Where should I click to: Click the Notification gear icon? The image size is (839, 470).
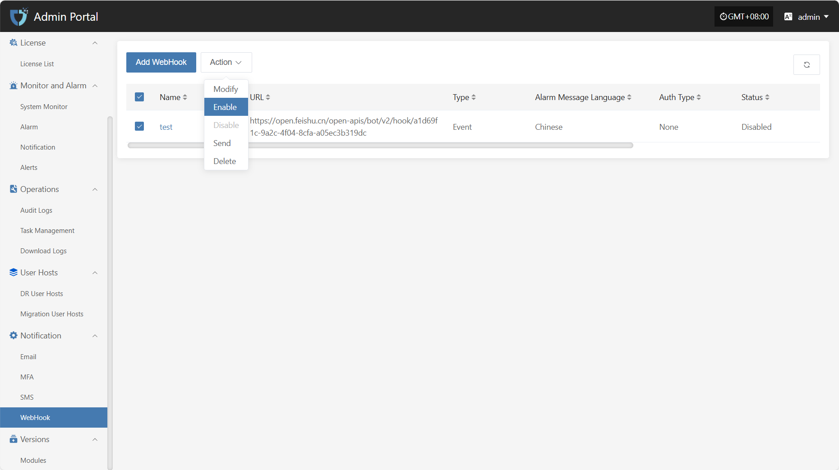pyautogui.click(x=14, y=336)
